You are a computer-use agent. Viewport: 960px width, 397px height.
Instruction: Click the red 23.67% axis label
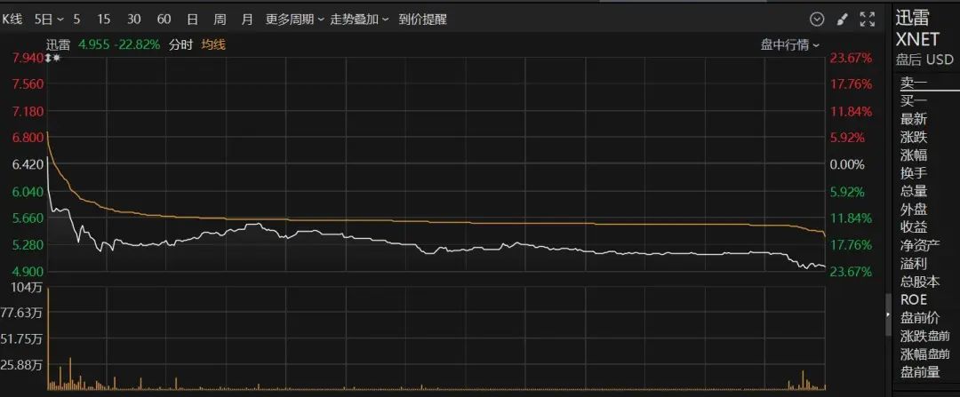(851, 58)
